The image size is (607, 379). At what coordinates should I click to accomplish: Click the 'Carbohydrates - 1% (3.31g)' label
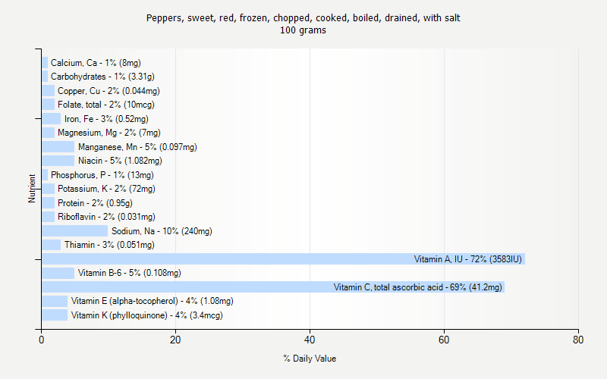pos(102,77)
